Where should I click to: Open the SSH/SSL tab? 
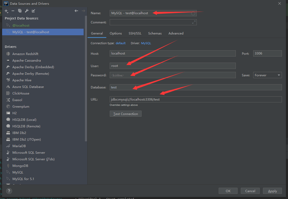point(135,33)
